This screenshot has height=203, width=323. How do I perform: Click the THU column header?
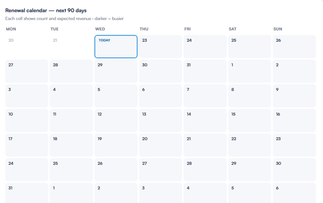144,29
